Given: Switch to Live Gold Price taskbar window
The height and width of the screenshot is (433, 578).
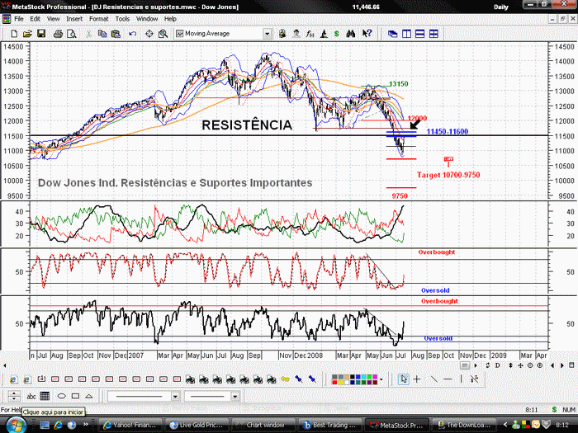Looking at the screenshot, I should pos(196,425).
